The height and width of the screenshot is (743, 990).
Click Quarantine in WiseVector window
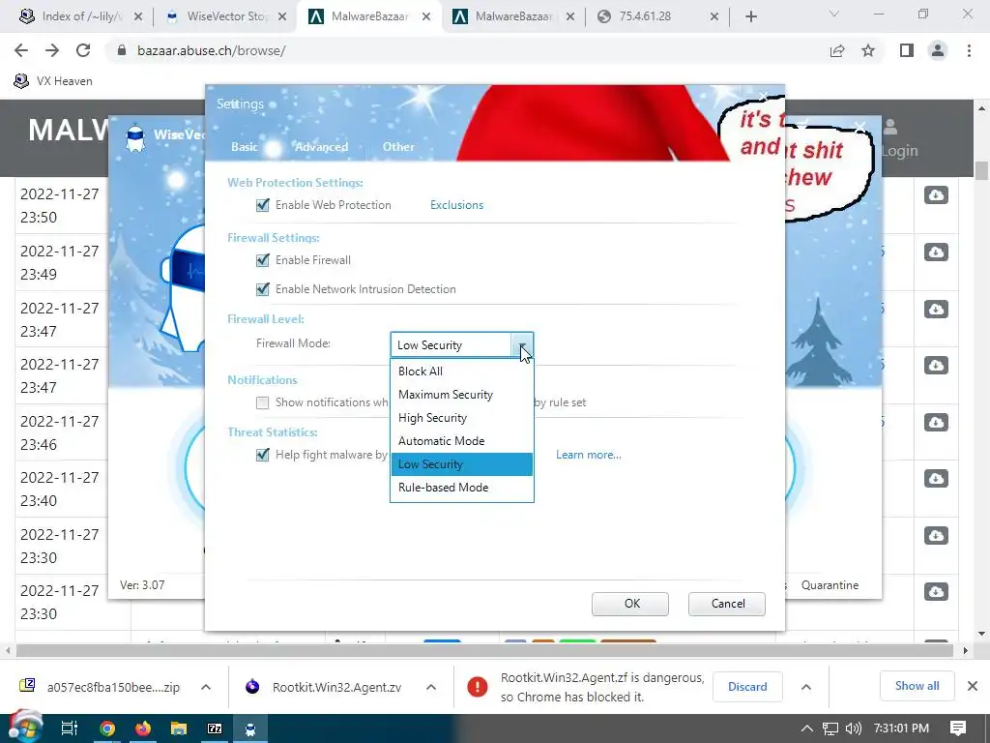coord(830,585)
